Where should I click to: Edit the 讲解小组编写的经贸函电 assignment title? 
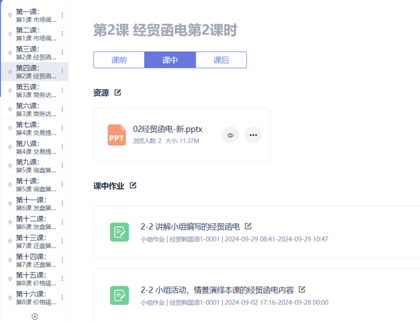click(x=248, y=226)
